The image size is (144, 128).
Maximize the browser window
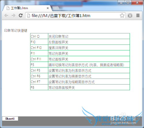[x=128, y=3]
